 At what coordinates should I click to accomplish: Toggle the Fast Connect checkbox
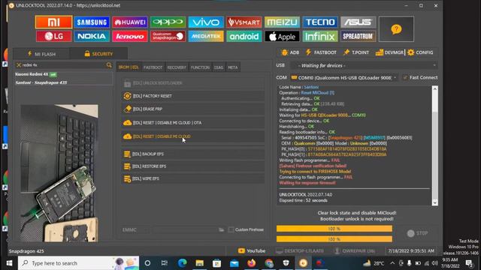[x=405, y=77]
